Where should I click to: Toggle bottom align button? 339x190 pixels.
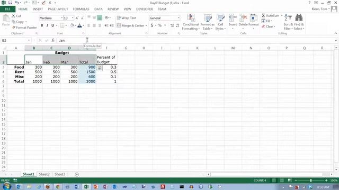100,18
